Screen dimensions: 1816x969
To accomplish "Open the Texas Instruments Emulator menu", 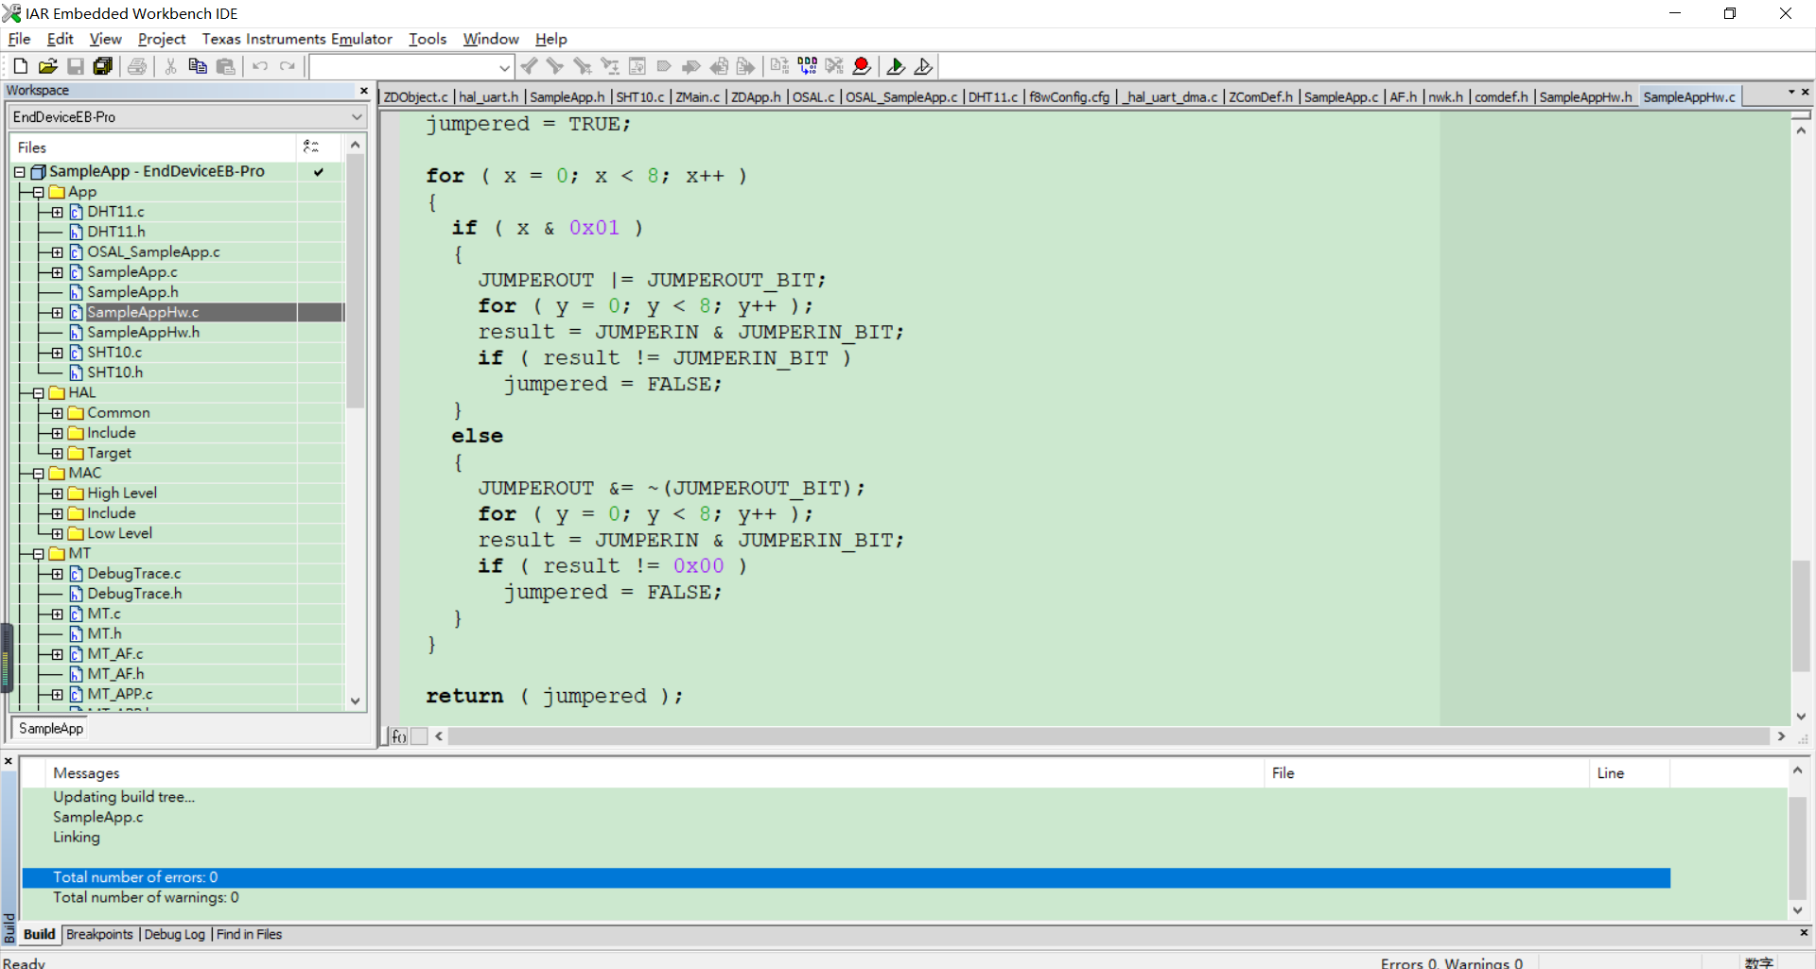I will [x=297, y=39].
